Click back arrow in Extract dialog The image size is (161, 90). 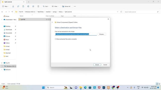click(53, 22)
